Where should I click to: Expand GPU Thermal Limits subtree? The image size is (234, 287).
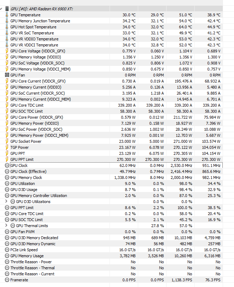(x=6, y=225)
